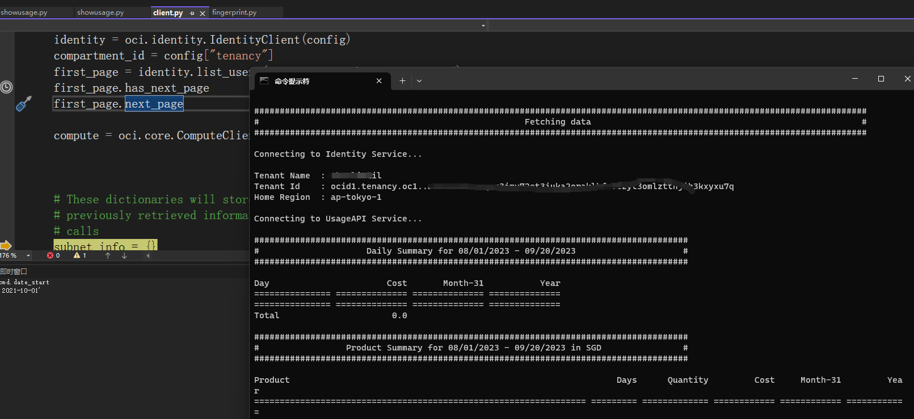The image size is (914, 419).
Task: Click the '# calls' comment line
Action: tap(76, 231)
